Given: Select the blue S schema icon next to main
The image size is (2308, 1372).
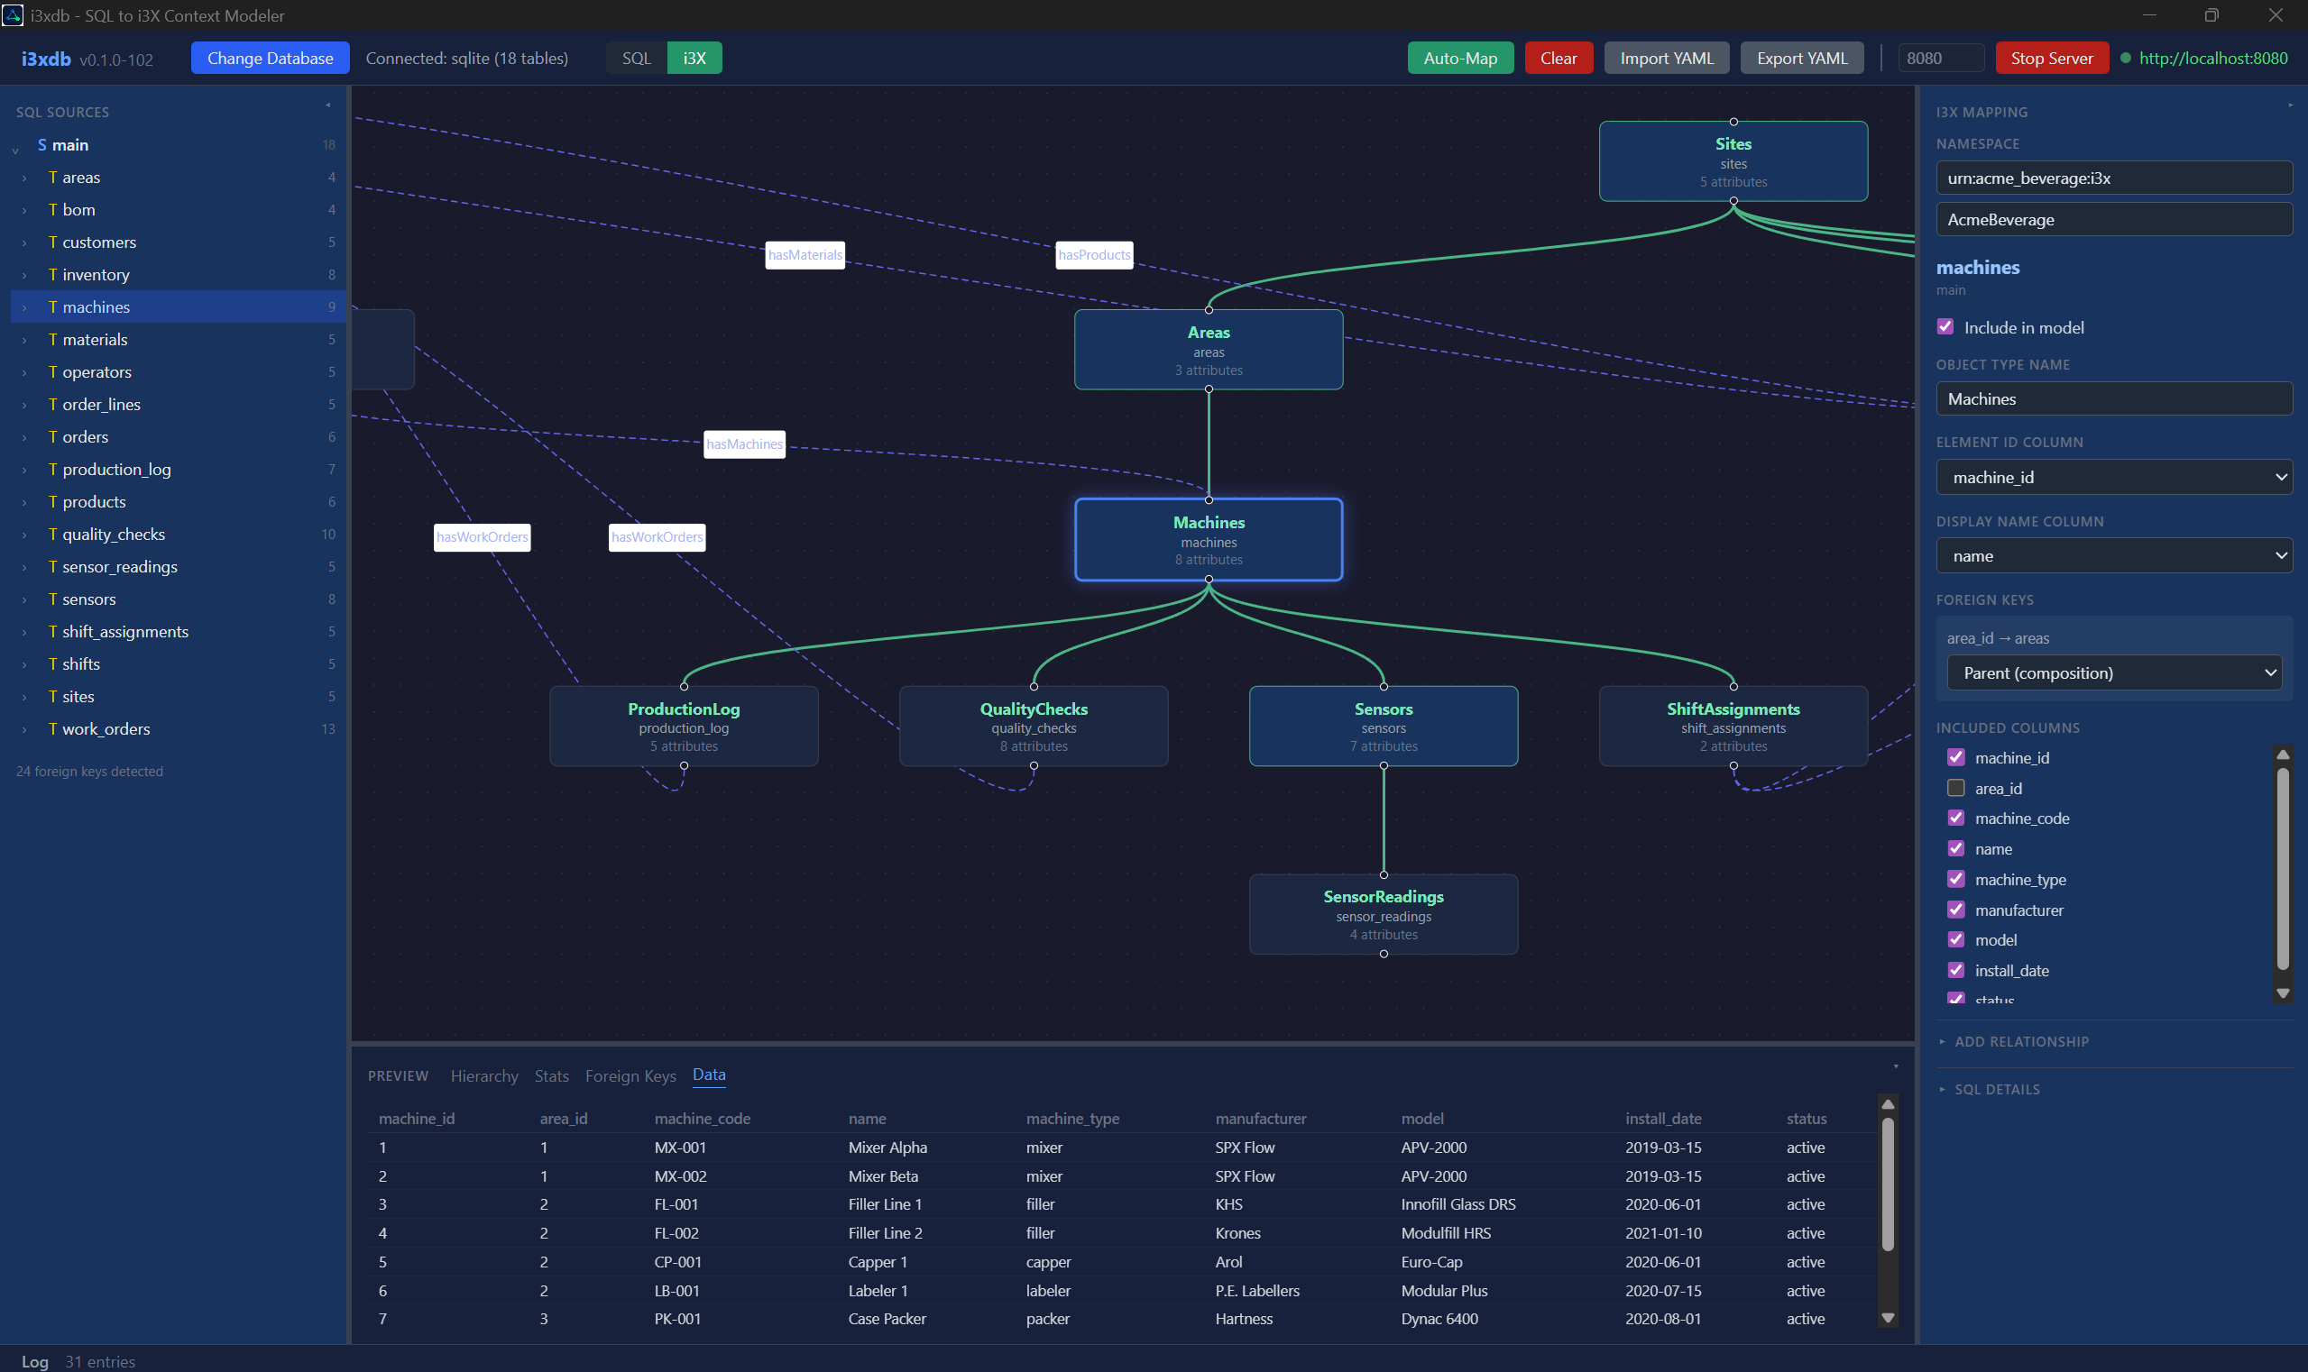Looking at the screenshot, I should [x=41, y=144].
